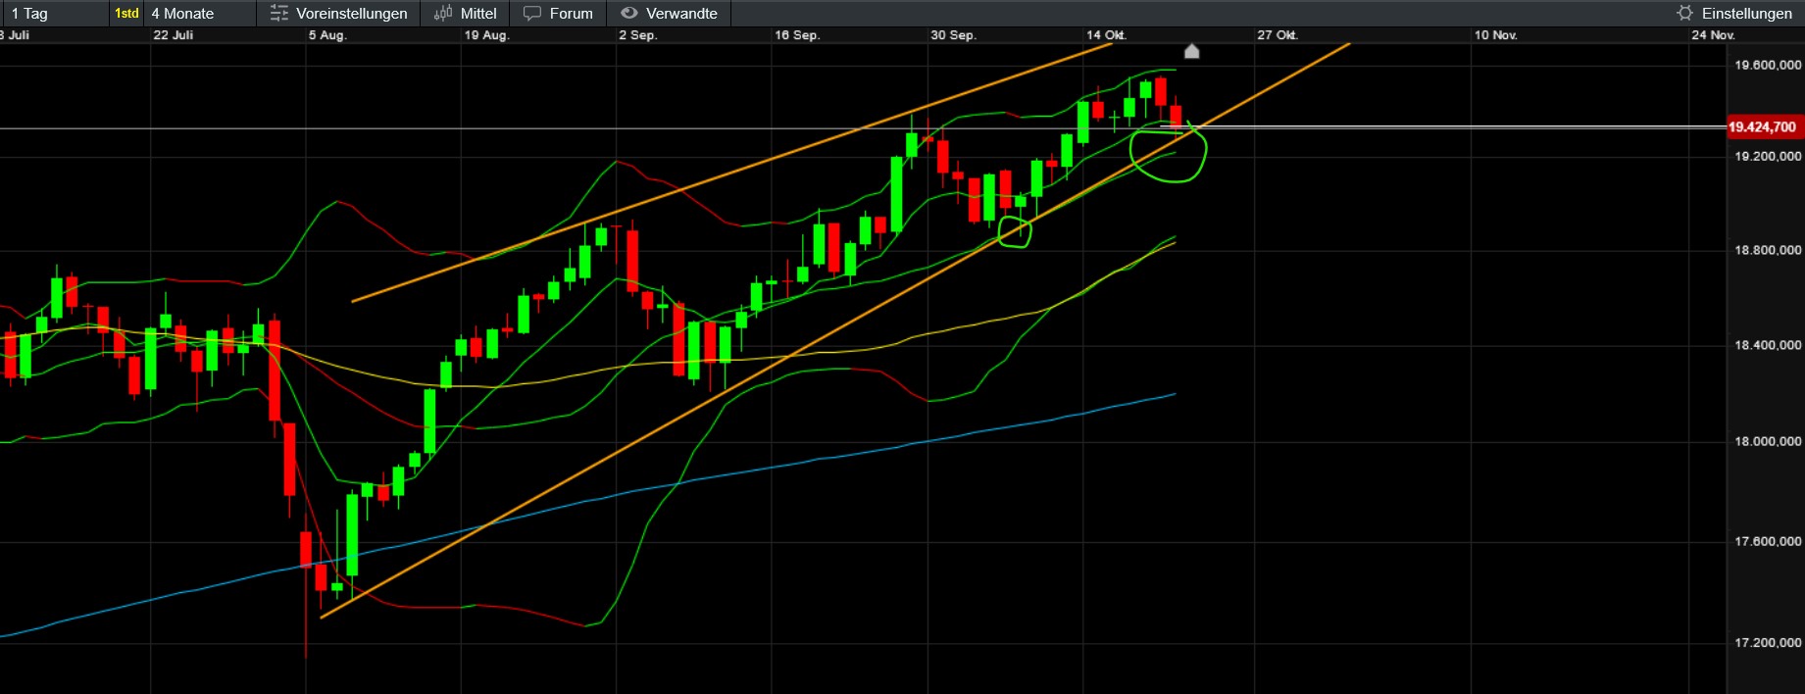Click the 19.200,000 price axis label
Viewport: 1805px width, 694px height.
pos(1768,156)
